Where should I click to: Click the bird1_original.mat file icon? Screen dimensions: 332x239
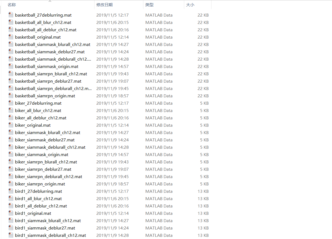pos(11,213)
